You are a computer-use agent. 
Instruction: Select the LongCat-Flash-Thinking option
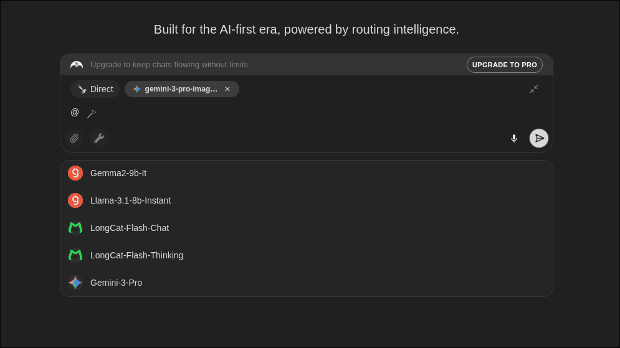136,255
